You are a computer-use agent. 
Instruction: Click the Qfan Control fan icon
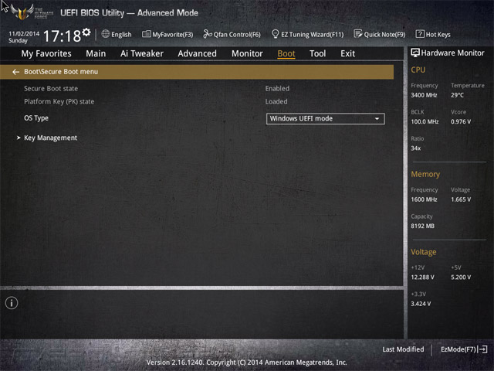208,34
